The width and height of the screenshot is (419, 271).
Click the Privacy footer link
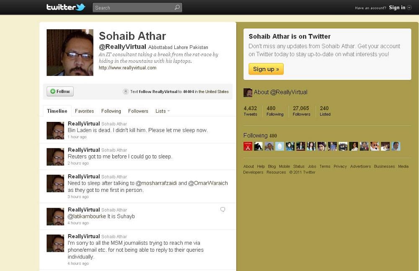coord(340,166)
